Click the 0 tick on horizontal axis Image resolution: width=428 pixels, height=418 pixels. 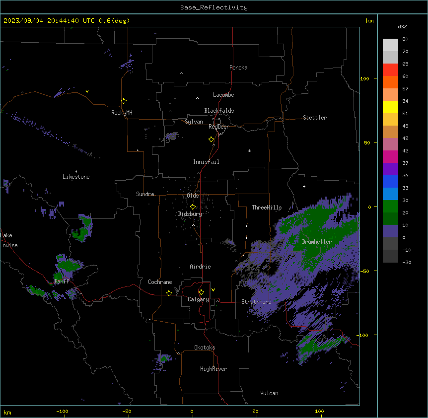(192, 412)
